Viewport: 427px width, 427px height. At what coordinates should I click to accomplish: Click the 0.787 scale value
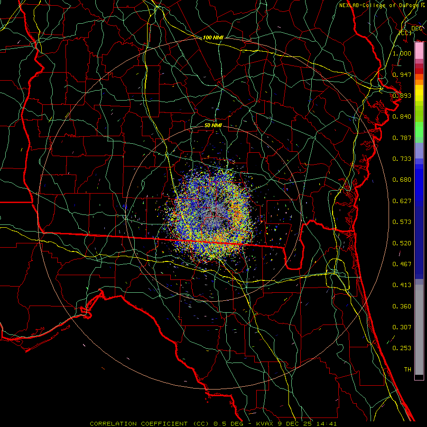[x=402, y=138]
